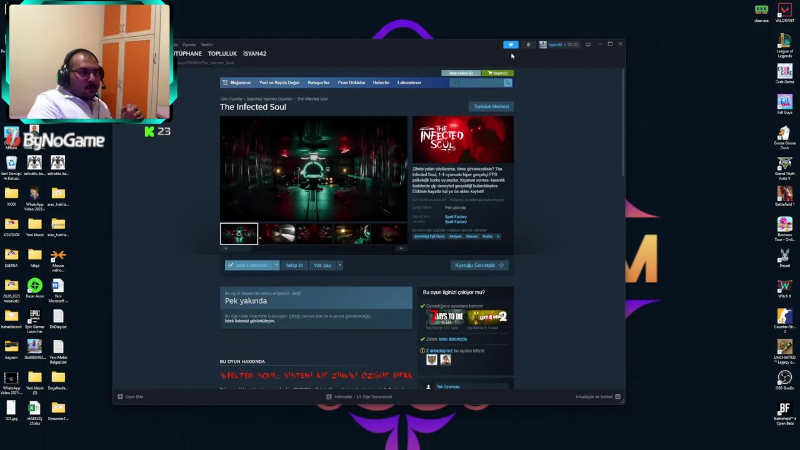Open the Witch It desktop icon
800x450 pixels.
pyautogui.click(x=785, y=287)
